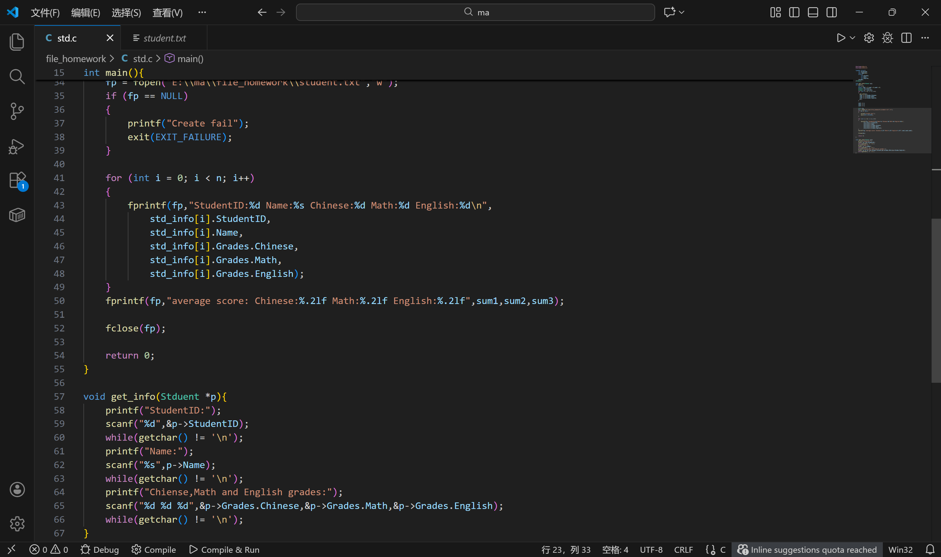Viewport: 941px width, 557px height.
Task: Toggle the bottom panel layout button
Action: point(813,12)
